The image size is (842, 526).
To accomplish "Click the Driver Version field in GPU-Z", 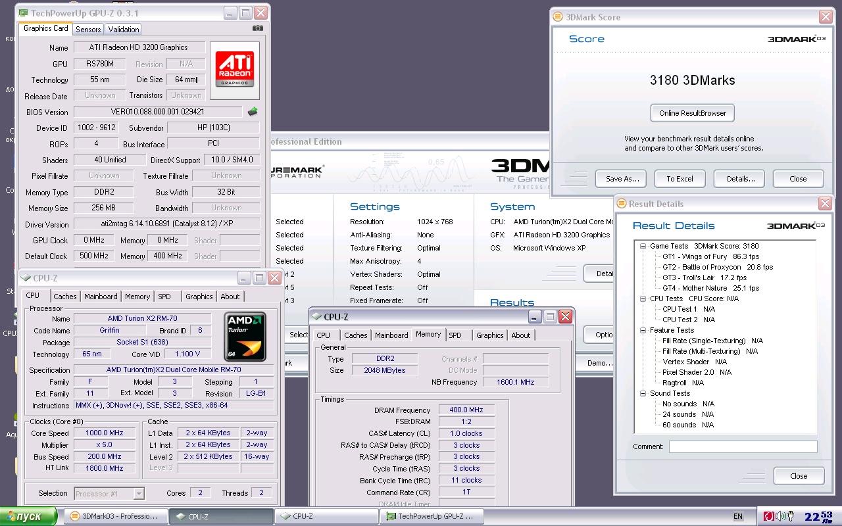I will point(167,224).
